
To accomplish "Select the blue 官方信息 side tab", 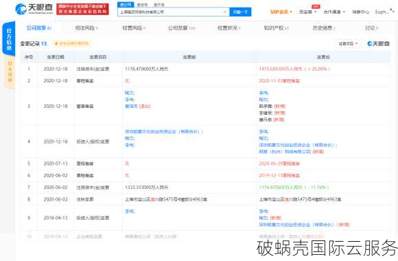I will click(x=9, y=39).
